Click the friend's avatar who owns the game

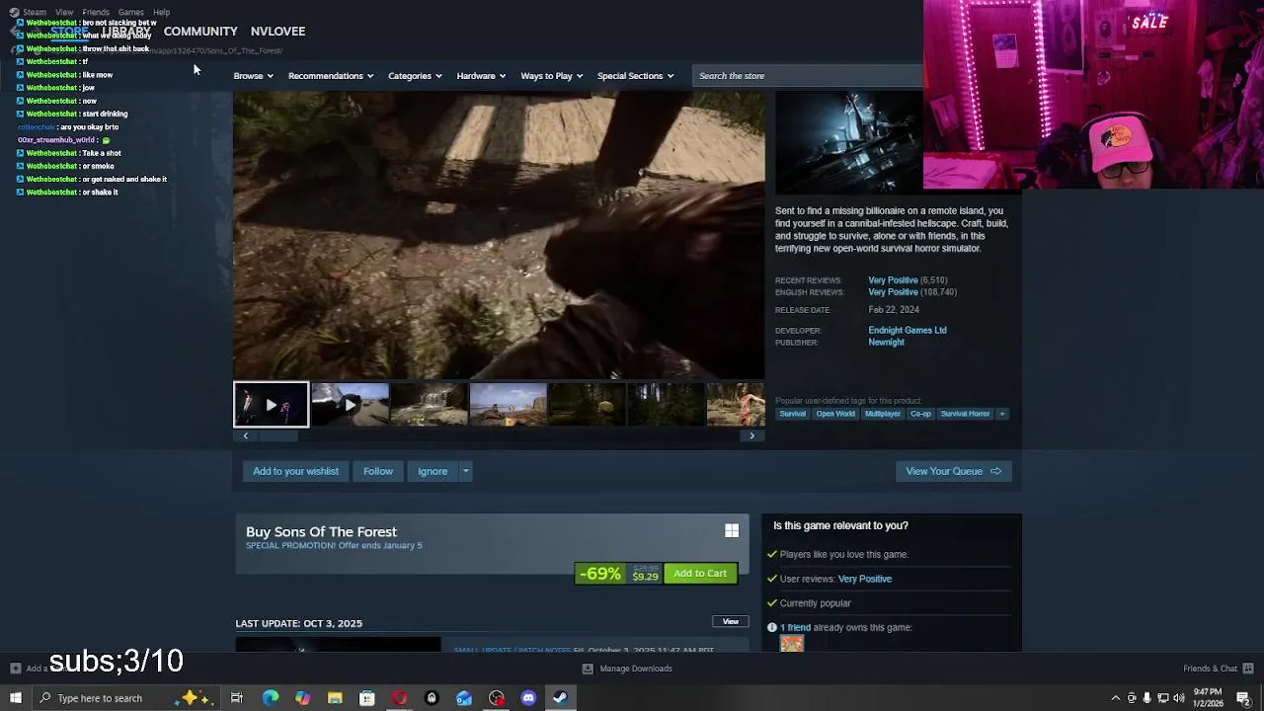click(x=792, y=644)
